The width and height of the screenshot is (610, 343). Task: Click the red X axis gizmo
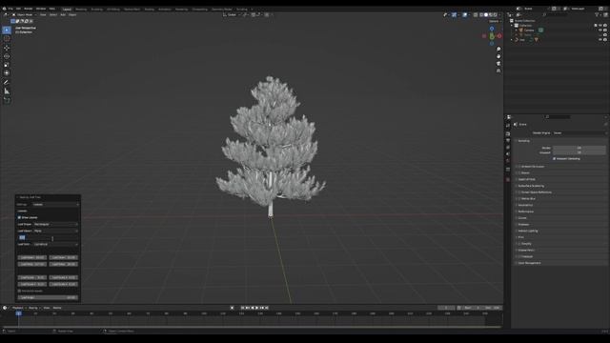tap(499, 36)
